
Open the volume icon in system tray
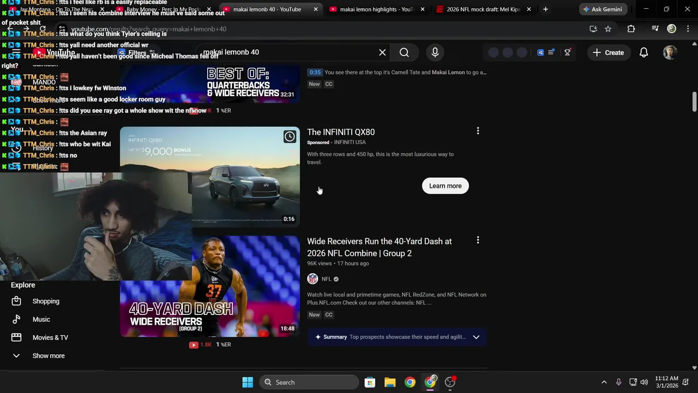pyautogui.click(x=644, y=382)
